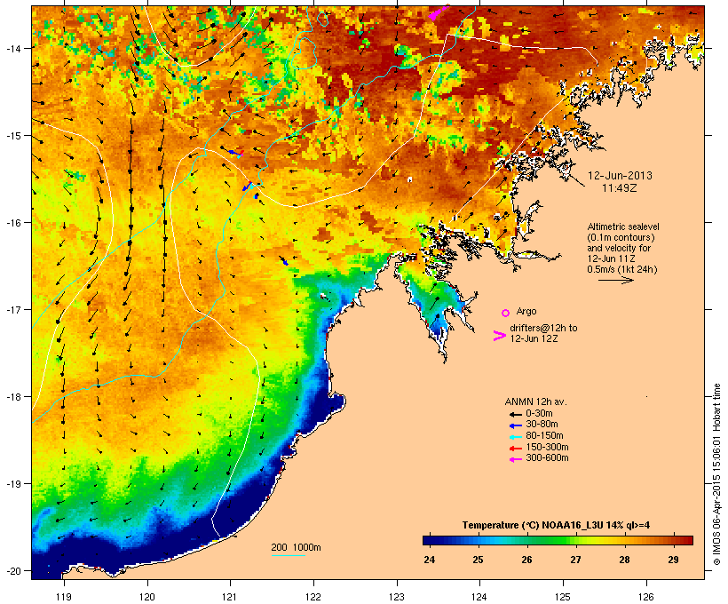The width and height of the screenshot is (728, 604).
Task: Click the colorbar tick label 27
Action: (575, 560)
